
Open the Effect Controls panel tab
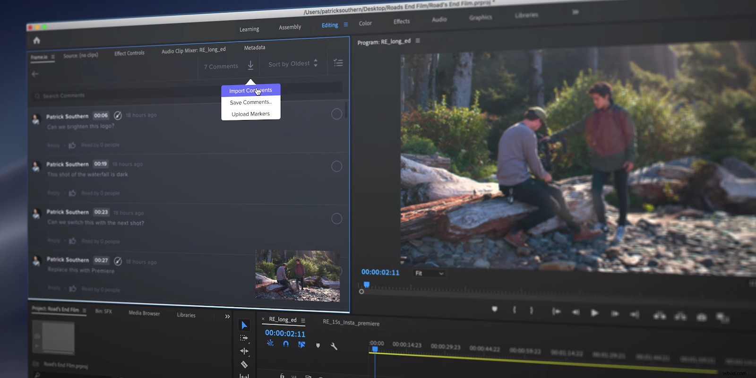129,53
